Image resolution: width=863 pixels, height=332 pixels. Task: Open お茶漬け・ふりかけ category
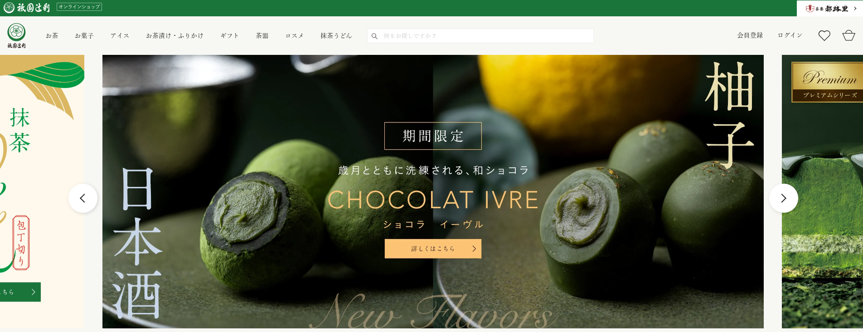(175, 36)
